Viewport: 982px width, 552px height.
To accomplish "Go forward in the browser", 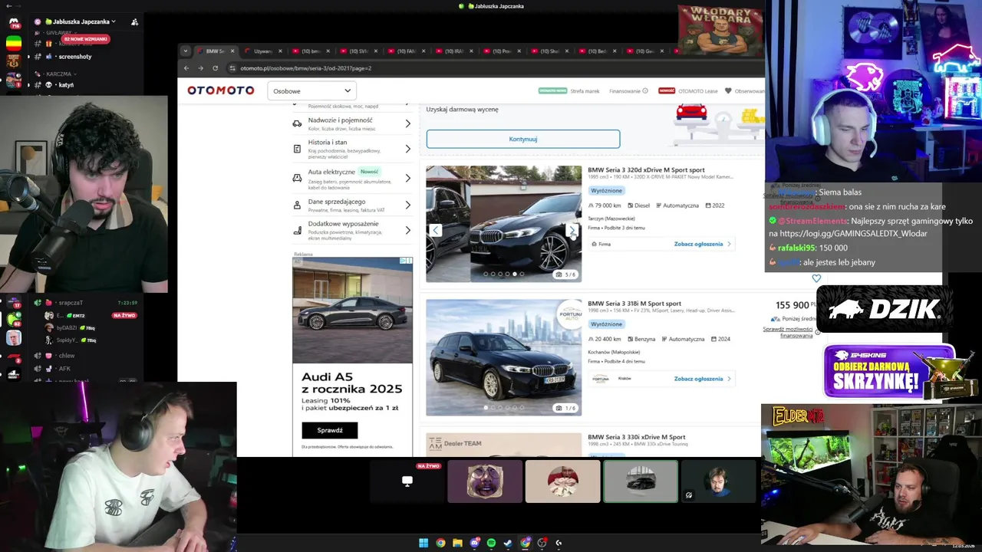I will [200, 68].
